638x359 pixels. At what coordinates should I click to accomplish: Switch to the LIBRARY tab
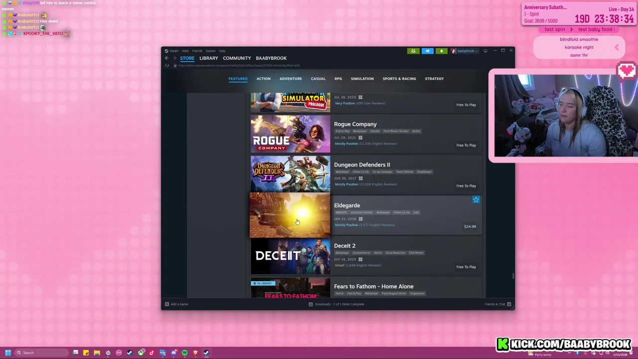(209, 58)
